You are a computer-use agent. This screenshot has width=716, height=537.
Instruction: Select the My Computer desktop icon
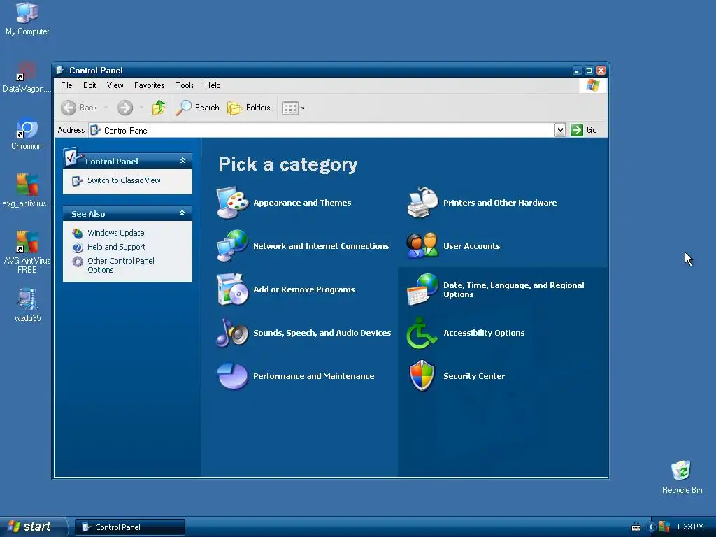[x=27, y=19]
